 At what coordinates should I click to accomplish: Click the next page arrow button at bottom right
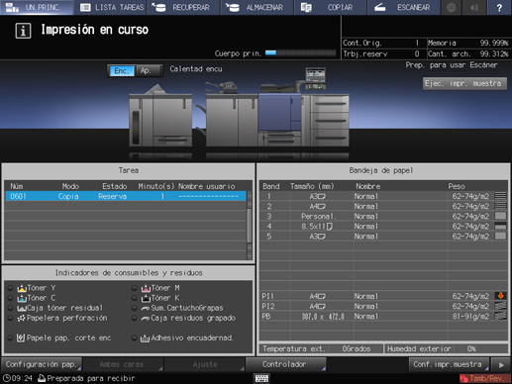(x=501, y=365)
